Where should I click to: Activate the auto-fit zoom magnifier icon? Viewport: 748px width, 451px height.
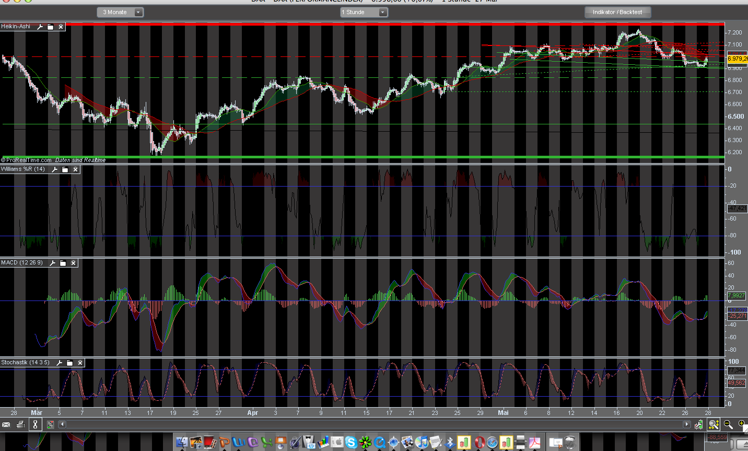coord(714,424)
